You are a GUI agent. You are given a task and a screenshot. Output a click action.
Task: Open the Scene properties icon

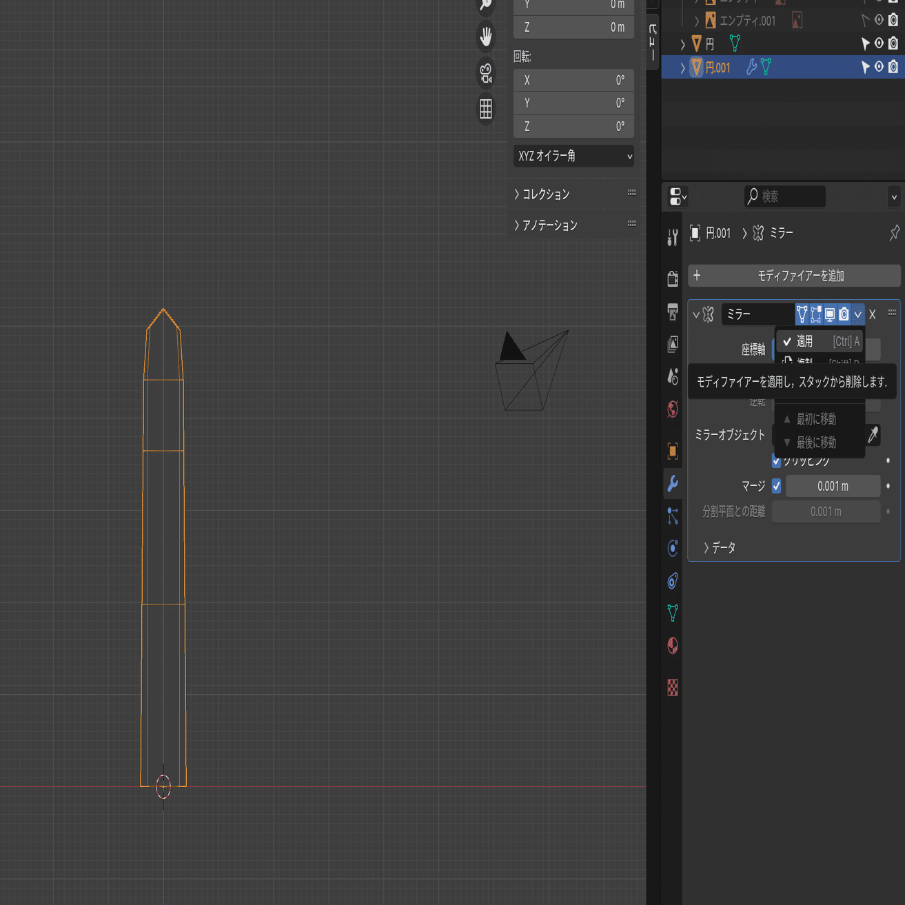pos(673,376)
